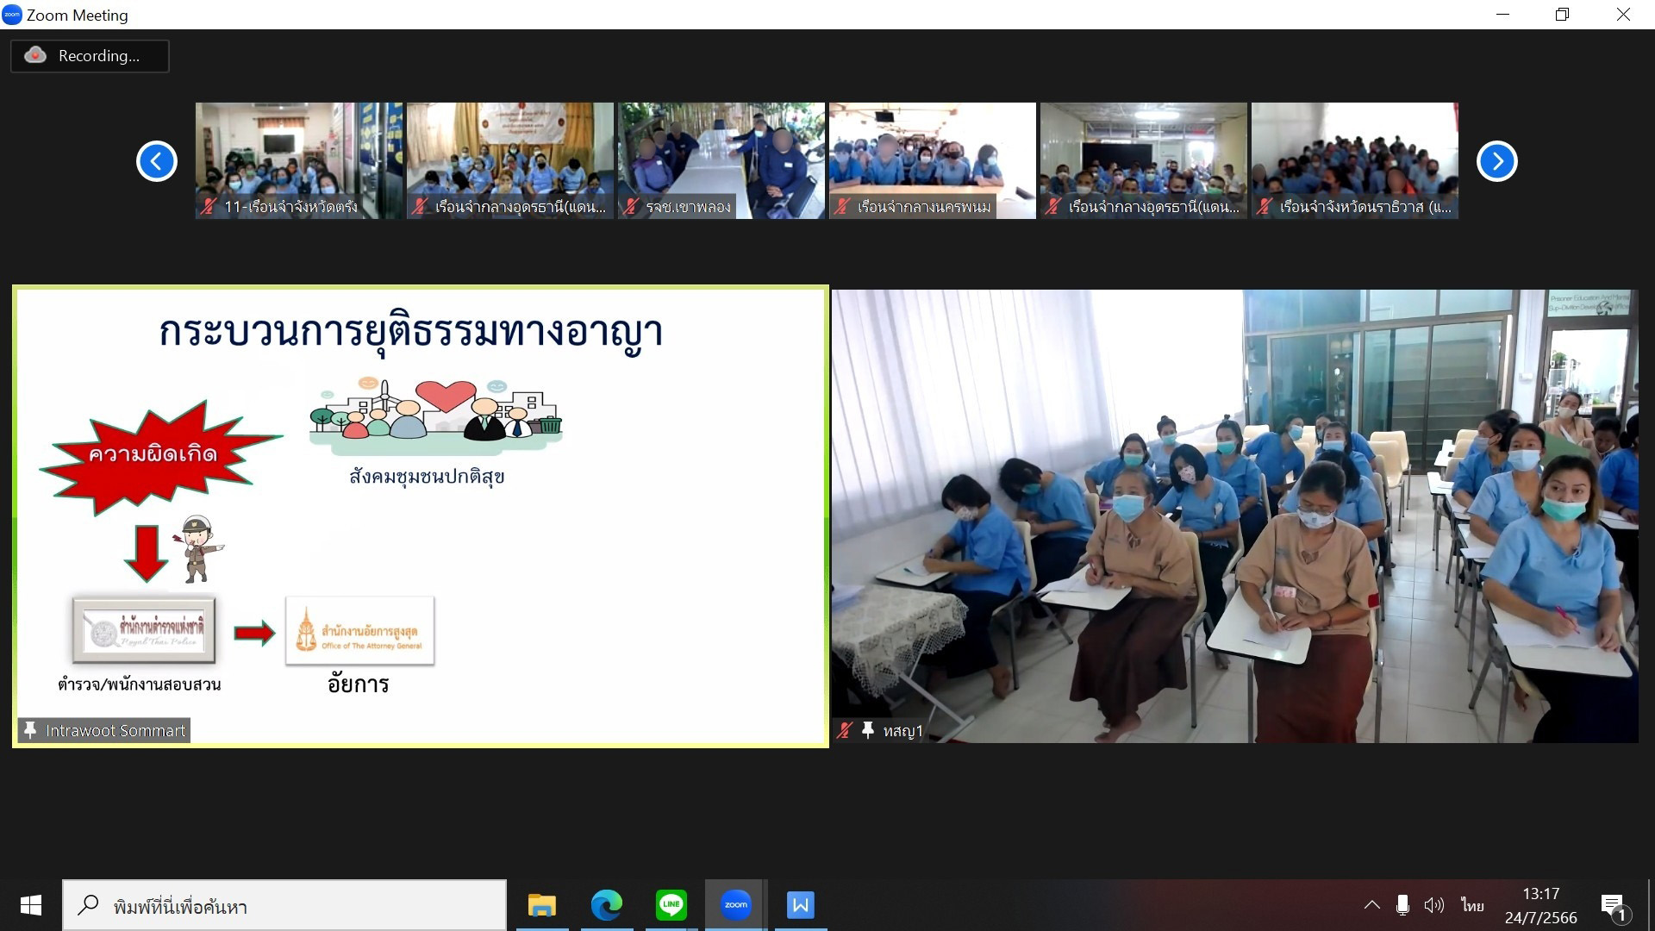Screen dimensions: 1655x931
Task: Click muted mic icon on ทสญ1 video
Action: point(845,730)
